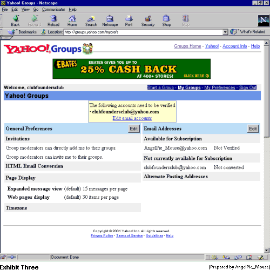Go back with the Back toolbar icon
Screen dimensions: 270x270
[16, 21]
